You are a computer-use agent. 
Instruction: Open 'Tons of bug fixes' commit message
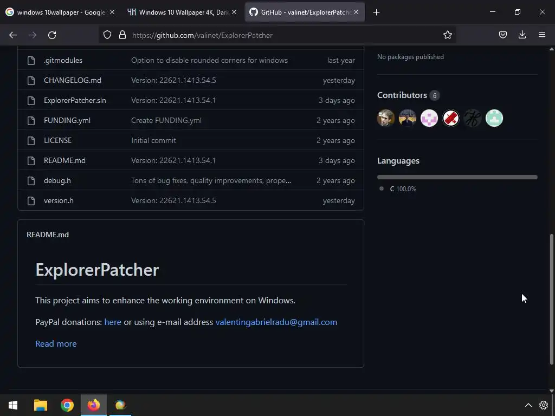tap(211, 180)
